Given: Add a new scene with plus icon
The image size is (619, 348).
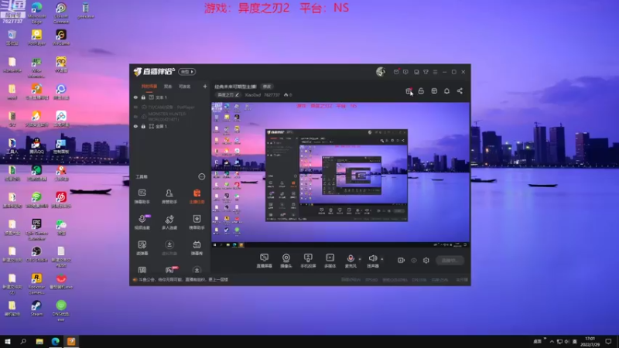Looking at the screenshot, I should click(205, 87).
